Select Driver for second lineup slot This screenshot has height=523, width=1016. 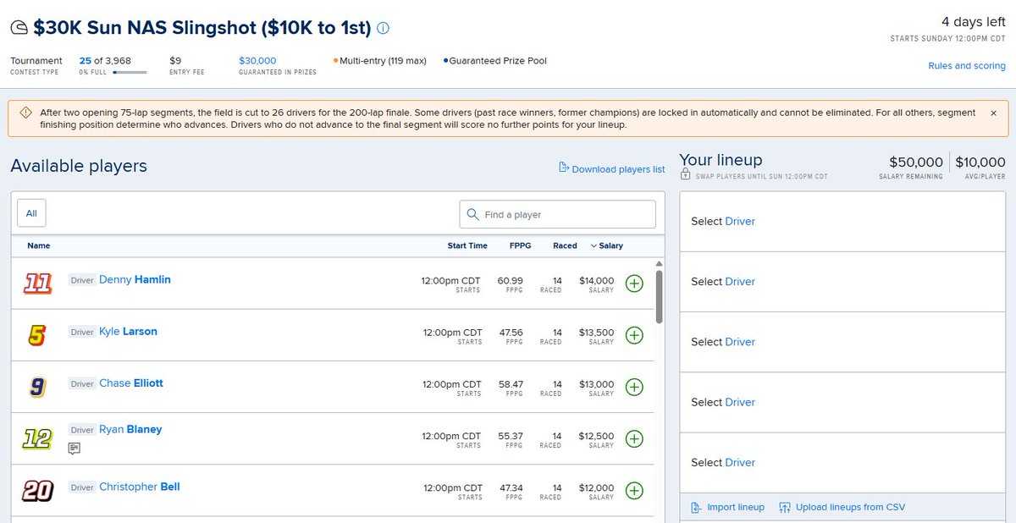pyautogui.click(x=740, y=282)
